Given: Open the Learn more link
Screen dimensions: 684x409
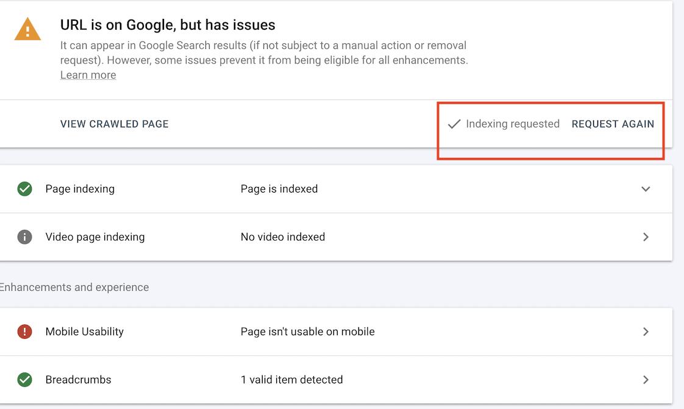Looking at the screenshot, I should click(88, 75).
